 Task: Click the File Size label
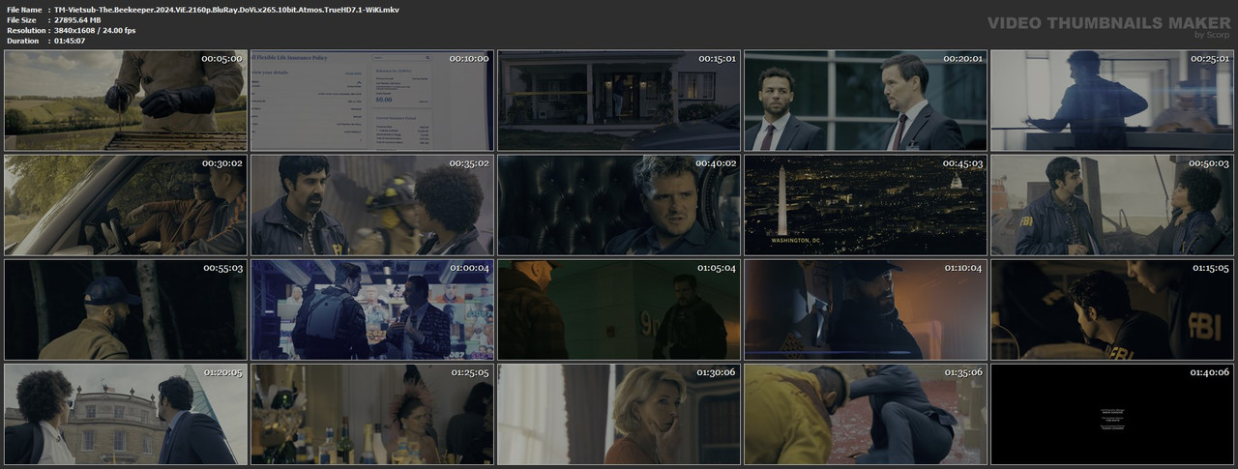(20, 19)
